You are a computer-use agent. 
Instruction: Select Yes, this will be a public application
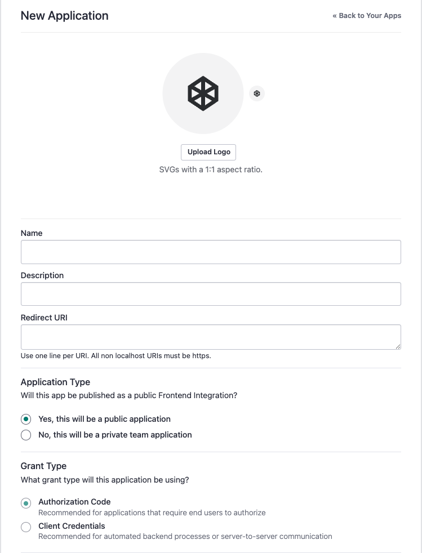pos(26,420)
